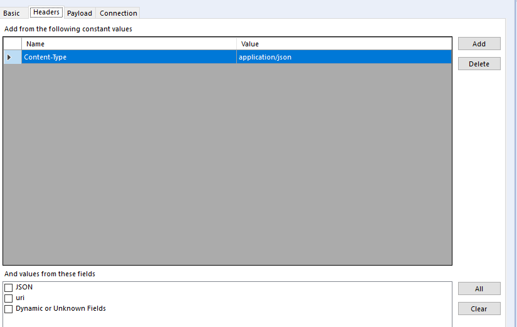Click the row selector arrow for Content-Type
Image resolution: width=517 pixels, height=327 pixels.
(13, 57)
